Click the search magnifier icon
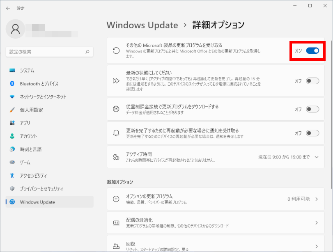 [87, 52]
